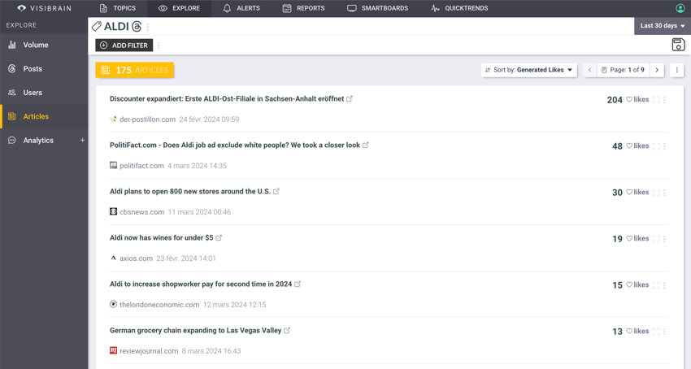Select Posts in the sidebar
Screen dimensions: 691x369
(44, 69)
